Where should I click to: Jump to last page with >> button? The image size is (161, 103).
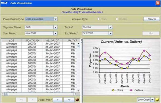69,100
